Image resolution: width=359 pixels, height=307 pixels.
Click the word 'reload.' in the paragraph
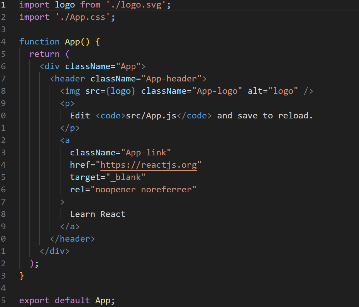(x=295, y=116)
